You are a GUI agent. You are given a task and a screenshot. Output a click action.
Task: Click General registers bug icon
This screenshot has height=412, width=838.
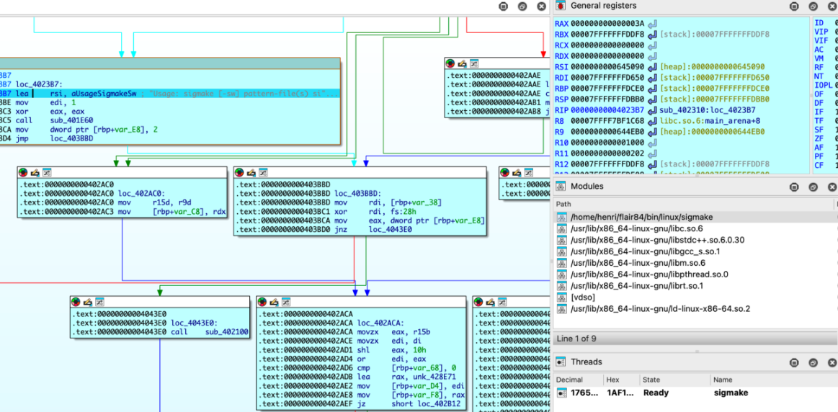[560, 6]
